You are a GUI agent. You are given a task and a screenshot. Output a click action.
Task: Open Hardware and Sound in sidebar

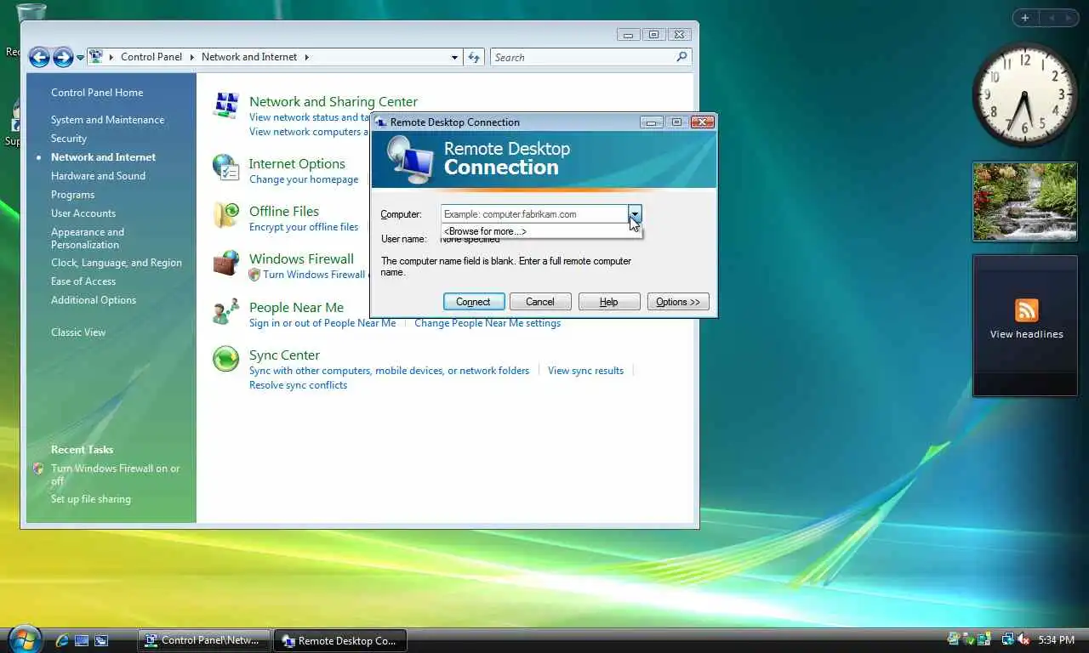[98, 176]
